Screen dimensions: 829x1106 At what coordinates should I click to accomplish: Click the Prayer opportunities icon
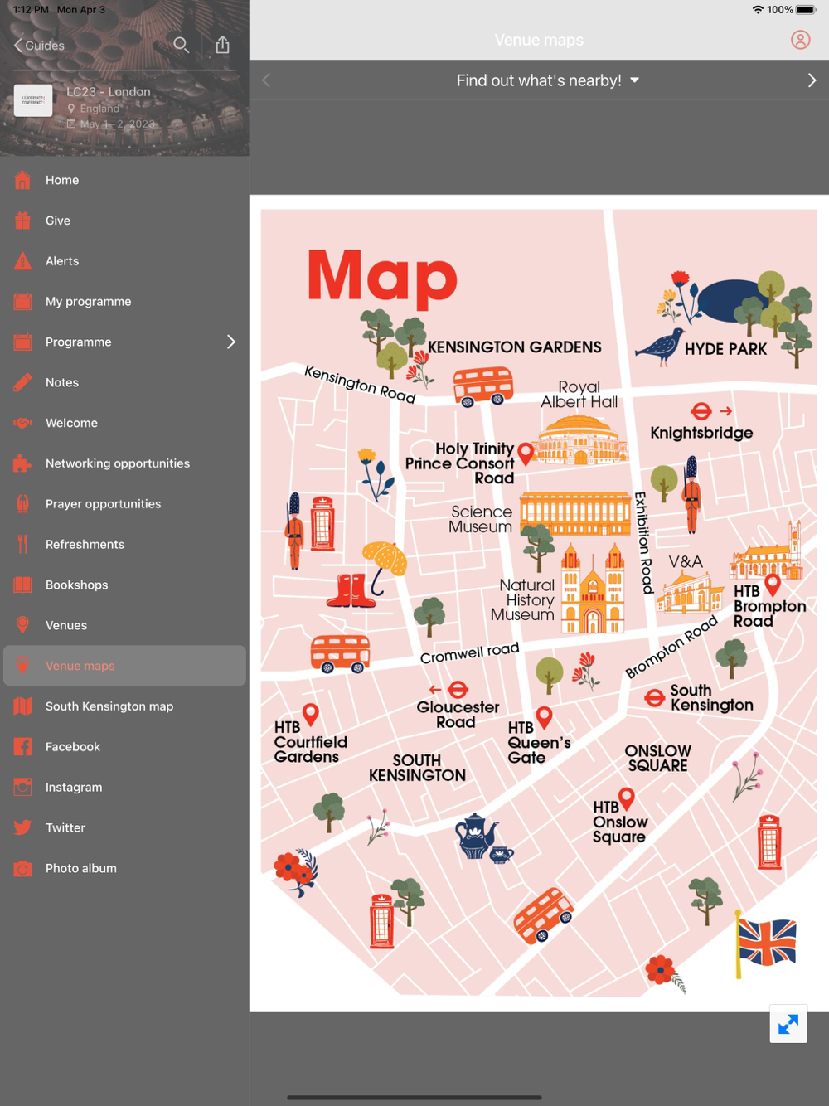[22, 504]
